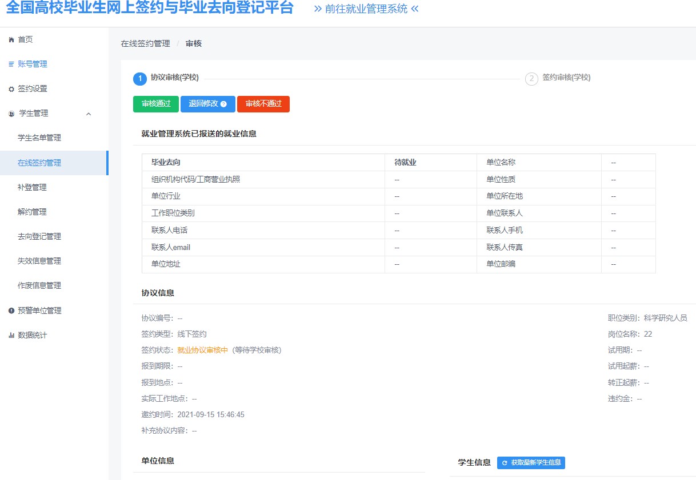The width and height of the screenshot is (696, 480).
Task: Collapse the 学生管理 submenu chevron
Action: (89, 114)
